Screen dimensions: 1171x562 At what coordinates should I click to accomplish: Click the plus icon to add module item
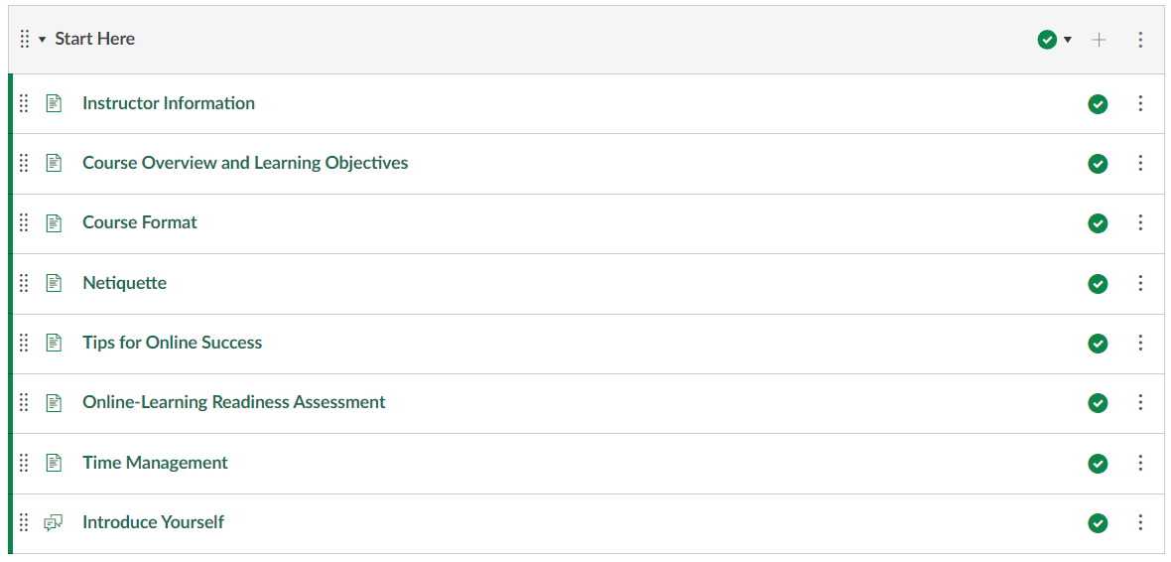click(1099, 40)
